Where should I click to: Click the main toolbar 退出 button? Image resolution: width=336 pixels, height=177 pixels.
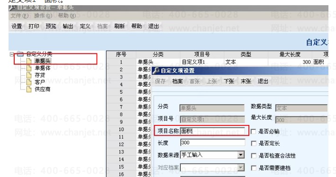pos(154,26)
